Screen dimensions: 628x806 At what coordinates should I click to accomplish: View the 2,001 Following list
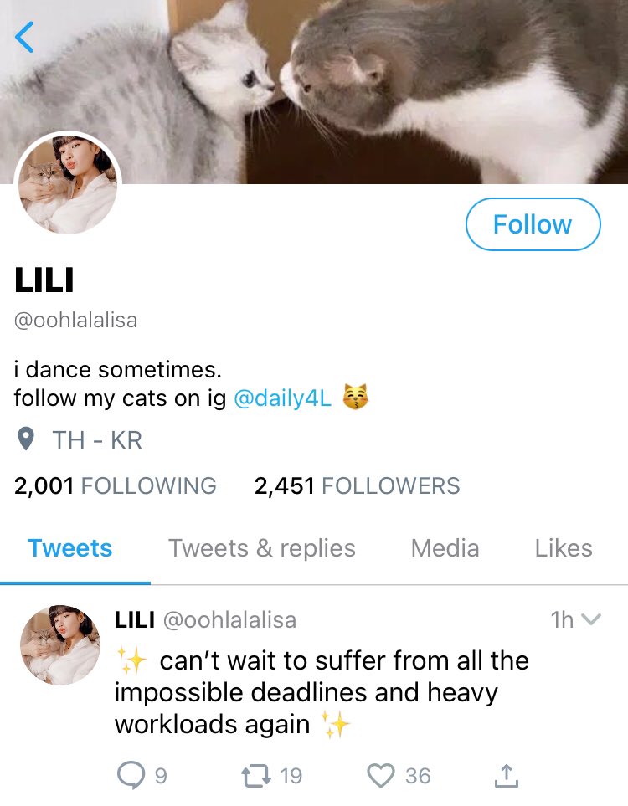pyautogui.click(x=116, y=485)
